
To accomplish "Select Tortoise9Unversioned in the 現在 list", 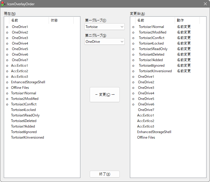I will pyautogui.click(x=27, y=137).
